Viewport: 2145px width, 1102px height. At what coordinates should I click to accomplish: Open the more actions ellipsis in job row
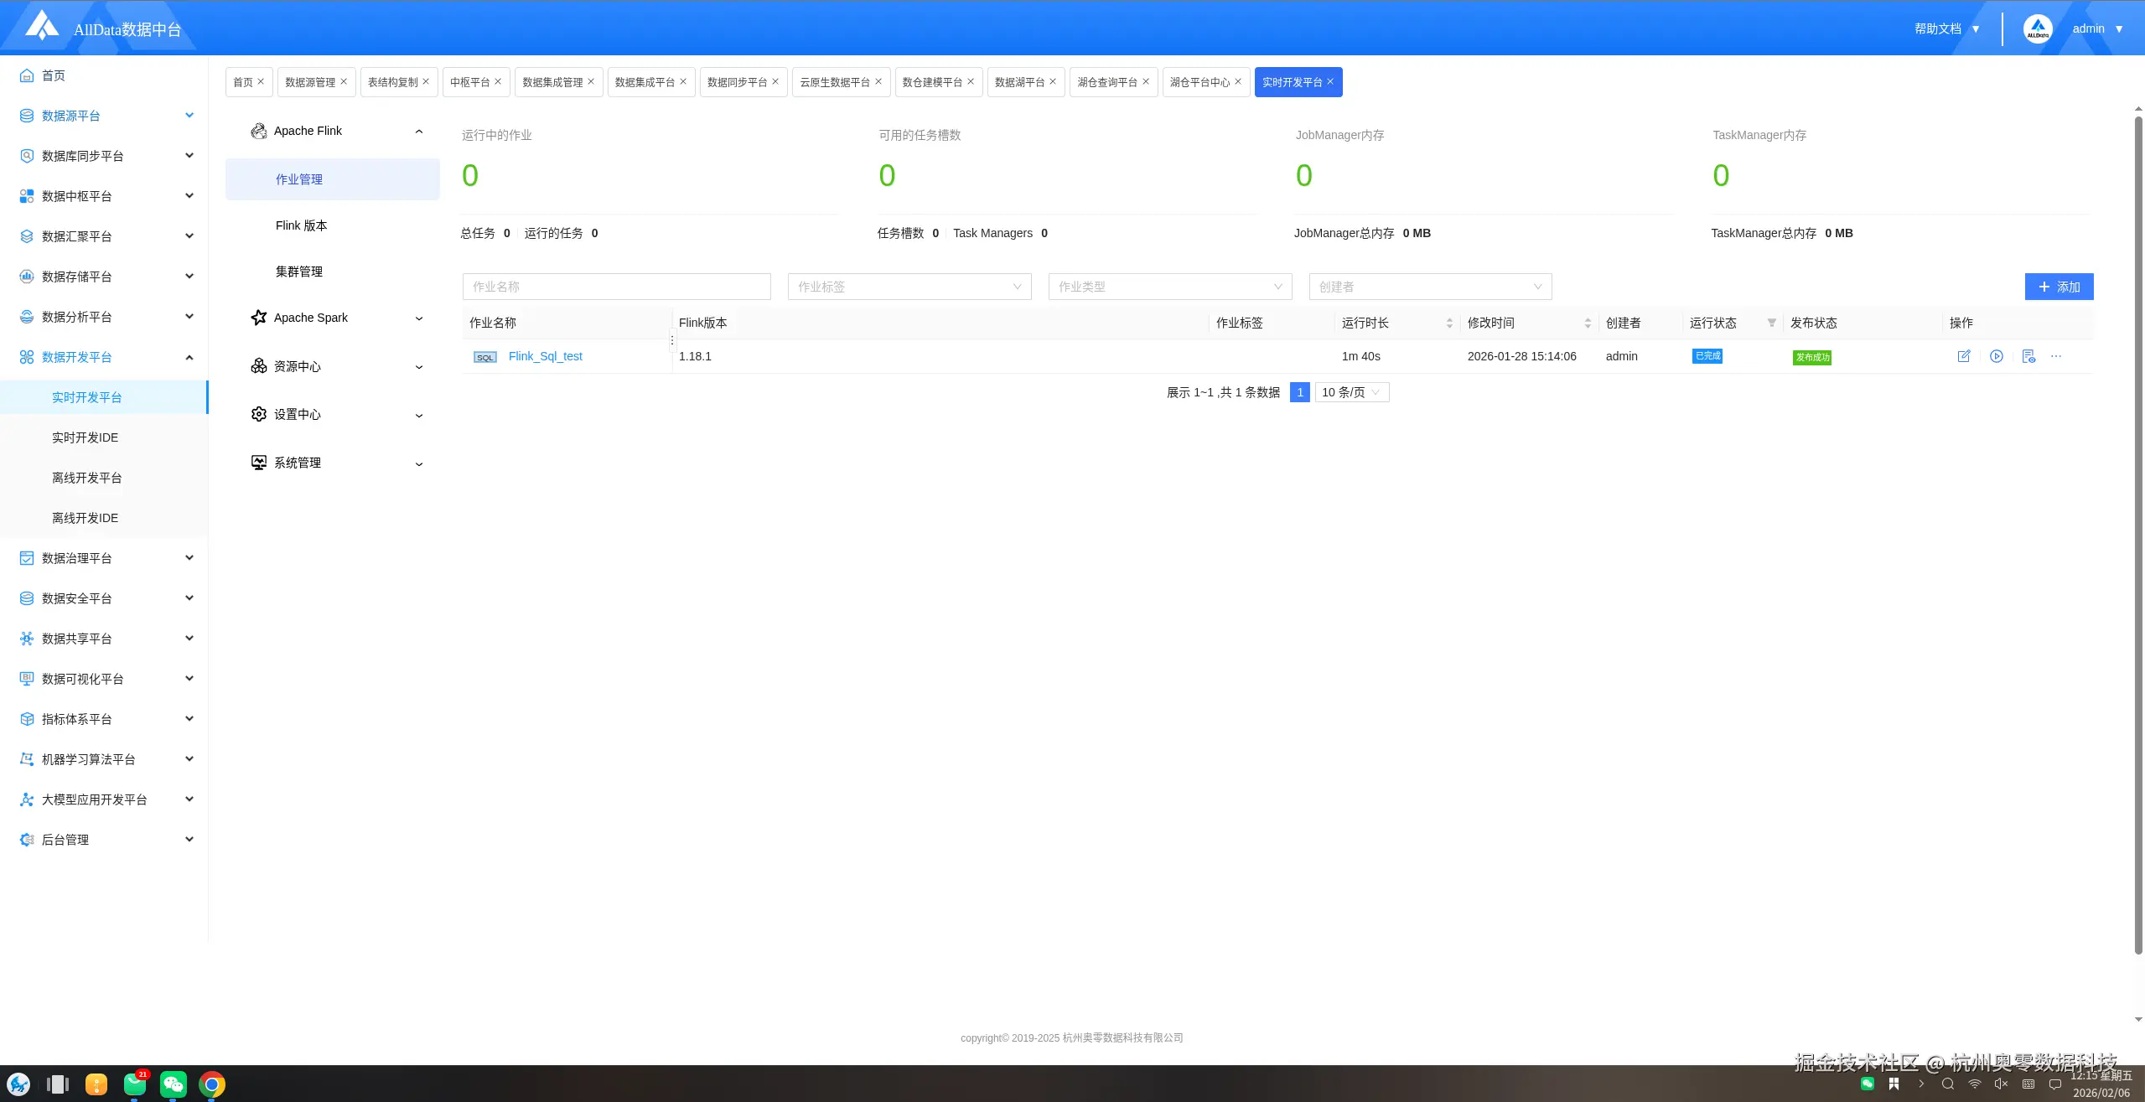(2056, 356)
